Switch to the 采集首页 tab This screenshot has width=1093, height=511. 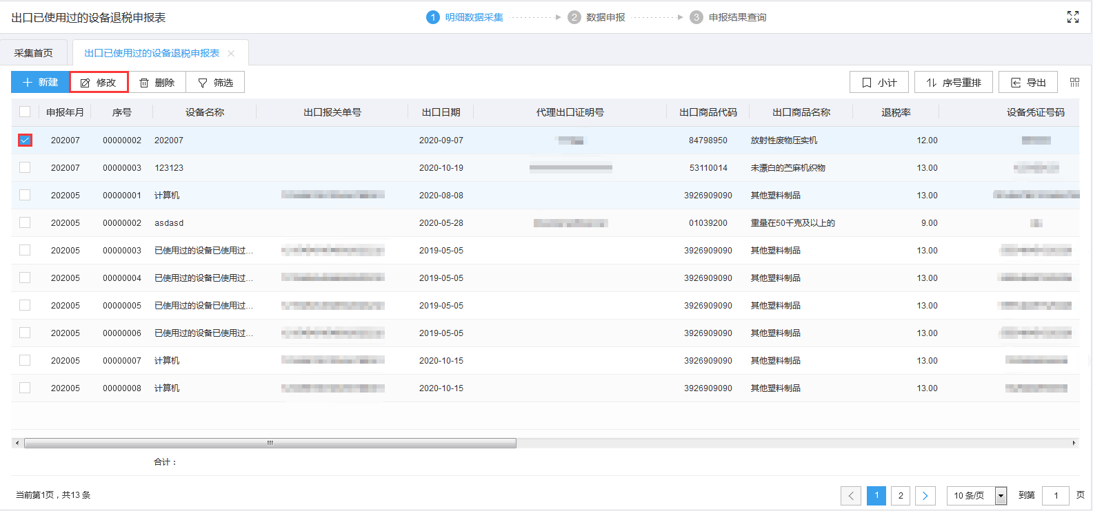tap(34, 53)
